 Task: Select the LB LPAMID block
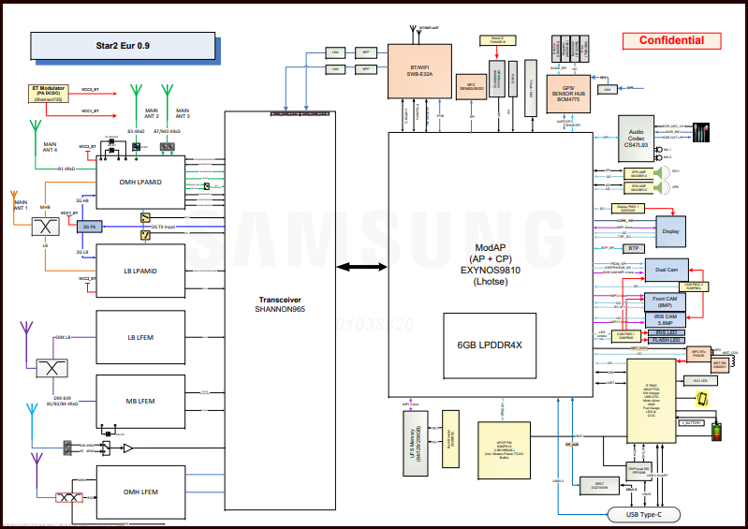(x=140, y=271)
